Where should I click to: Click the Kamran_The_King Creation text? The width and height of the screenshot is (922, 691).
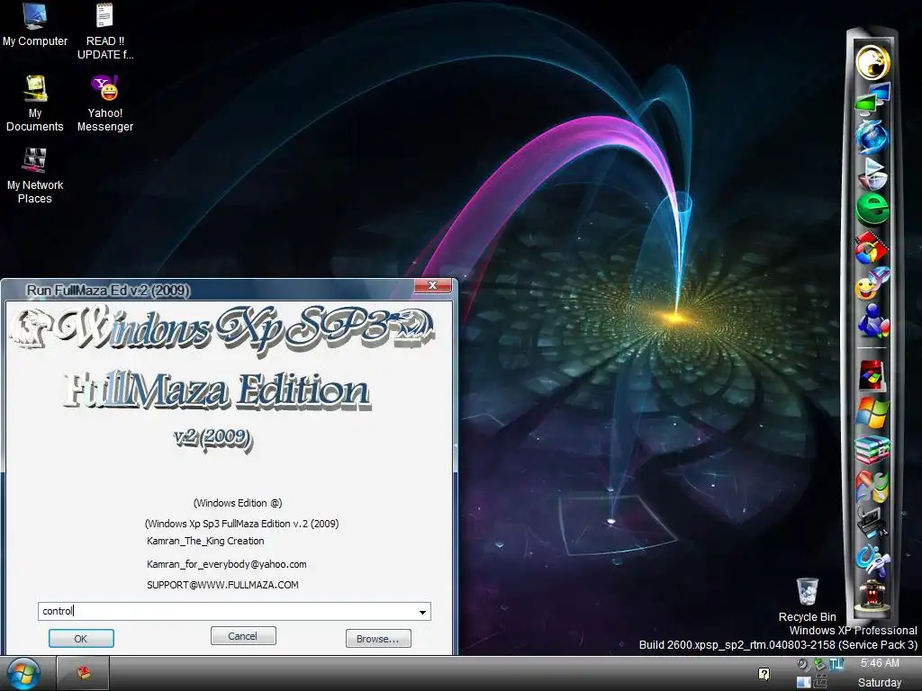[205, 541]
